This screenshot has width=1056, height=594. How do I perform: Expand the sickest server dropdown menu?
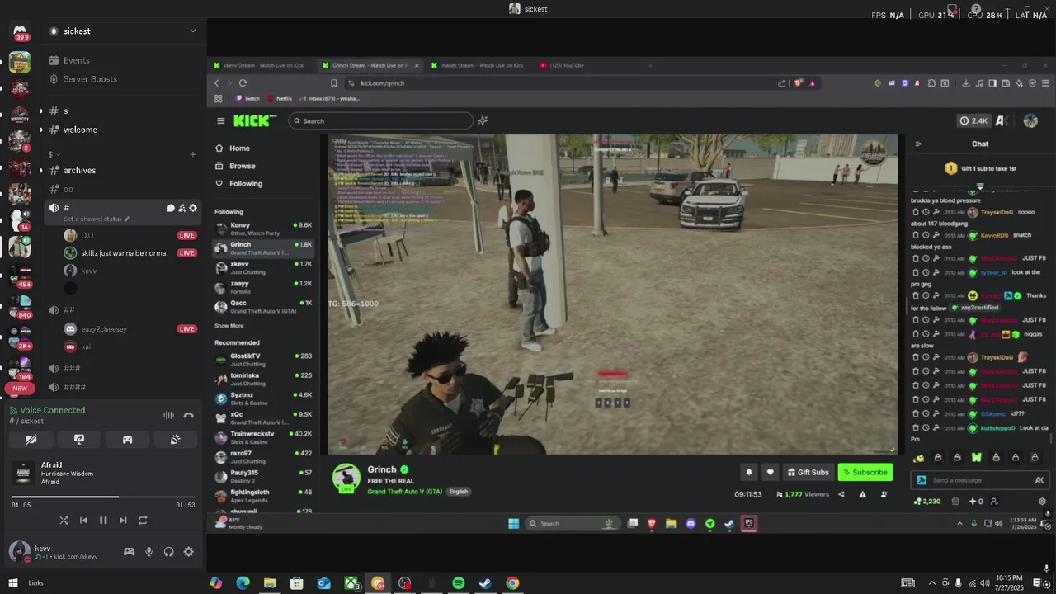click(x=192, y=31)
